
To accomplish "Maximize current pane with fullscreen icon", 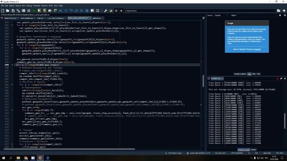I will click(98, 11).
